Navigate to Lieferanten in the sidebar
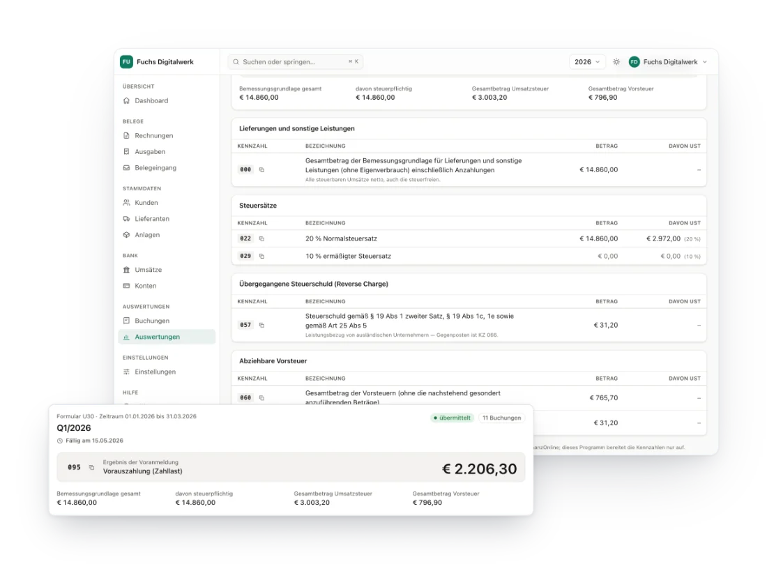The height and width of the screenshot is (564, 767). [167, 219]
